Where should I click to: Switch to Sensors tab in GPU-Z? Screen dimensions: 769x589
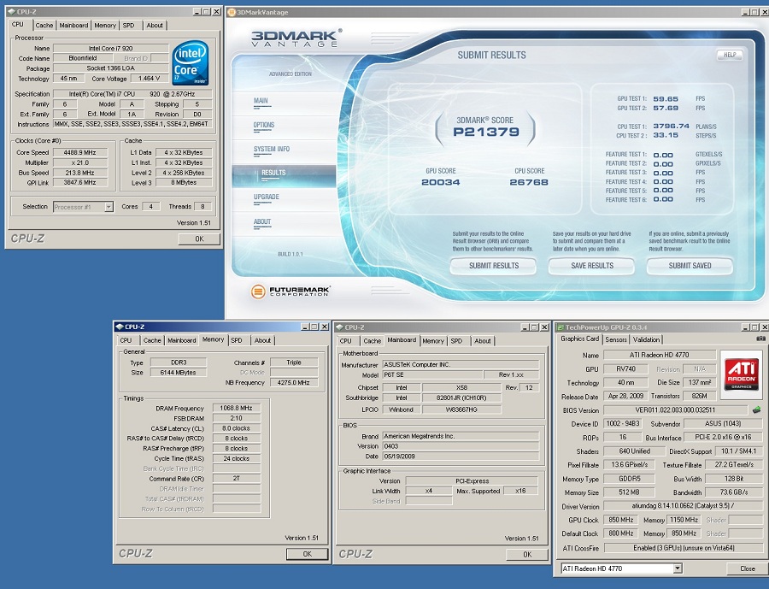click(x=616, y=339)
